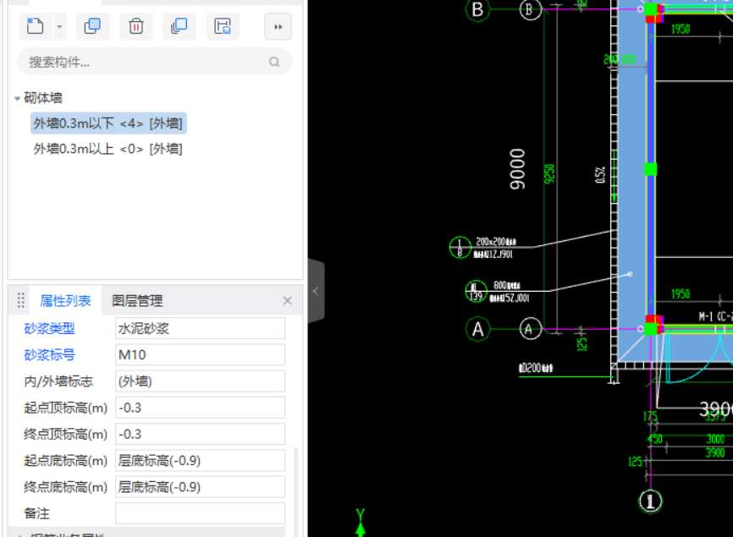733x537 pixels.
Task: Click the 内/外墙标志 property label
Action: pos(58,381)
